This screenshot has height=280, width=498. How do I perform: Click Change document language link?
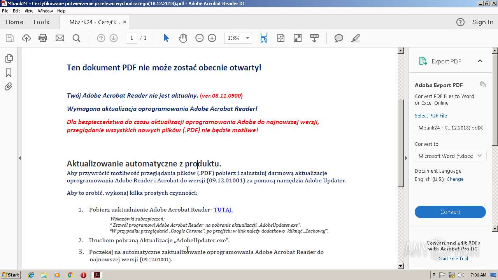click(455, 179)
